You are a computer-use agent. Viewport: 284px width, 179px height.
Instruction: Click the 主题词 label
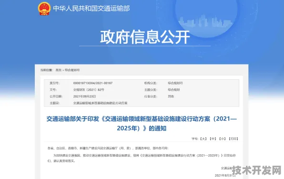tap(55, 103)
